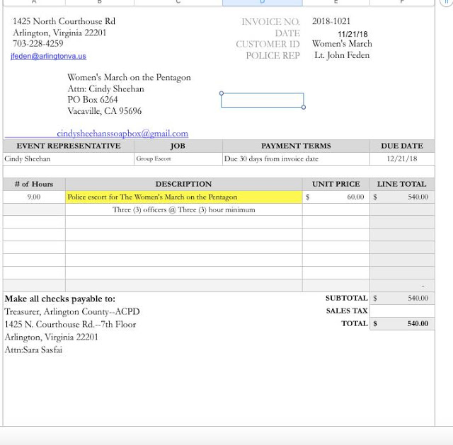The height and width of the screenshot is (445, 453).
Task: Click the UNIT PRICE header cell
Action: pyautogui.click(x=336, y=184)
